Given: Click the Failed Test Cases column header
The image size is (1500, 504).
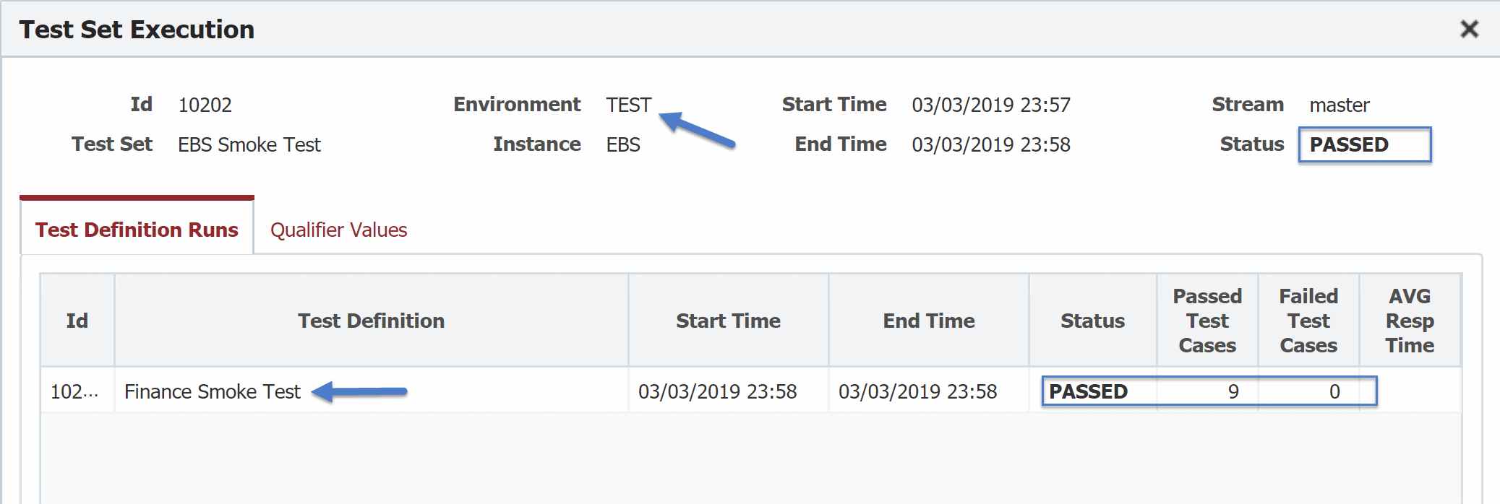Looking at the screenshot, I should click(1308, 321).
